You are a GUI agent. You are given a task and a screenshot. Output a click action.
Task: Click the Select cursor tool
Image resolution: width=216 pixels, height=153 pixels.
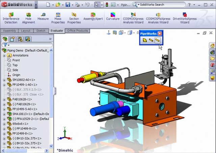pyautogui.click(x=97, y=5)
